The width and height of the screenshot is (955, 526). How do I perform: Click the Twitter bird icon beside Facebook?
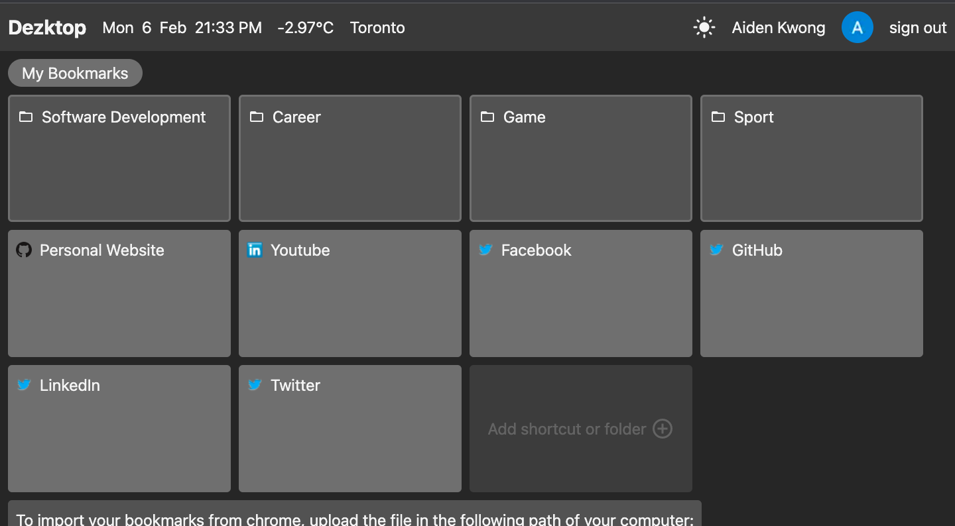(485, 250)
